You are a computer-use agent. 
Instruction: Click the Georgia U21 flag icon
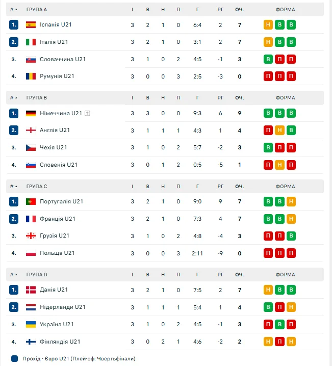click(31, 236)
